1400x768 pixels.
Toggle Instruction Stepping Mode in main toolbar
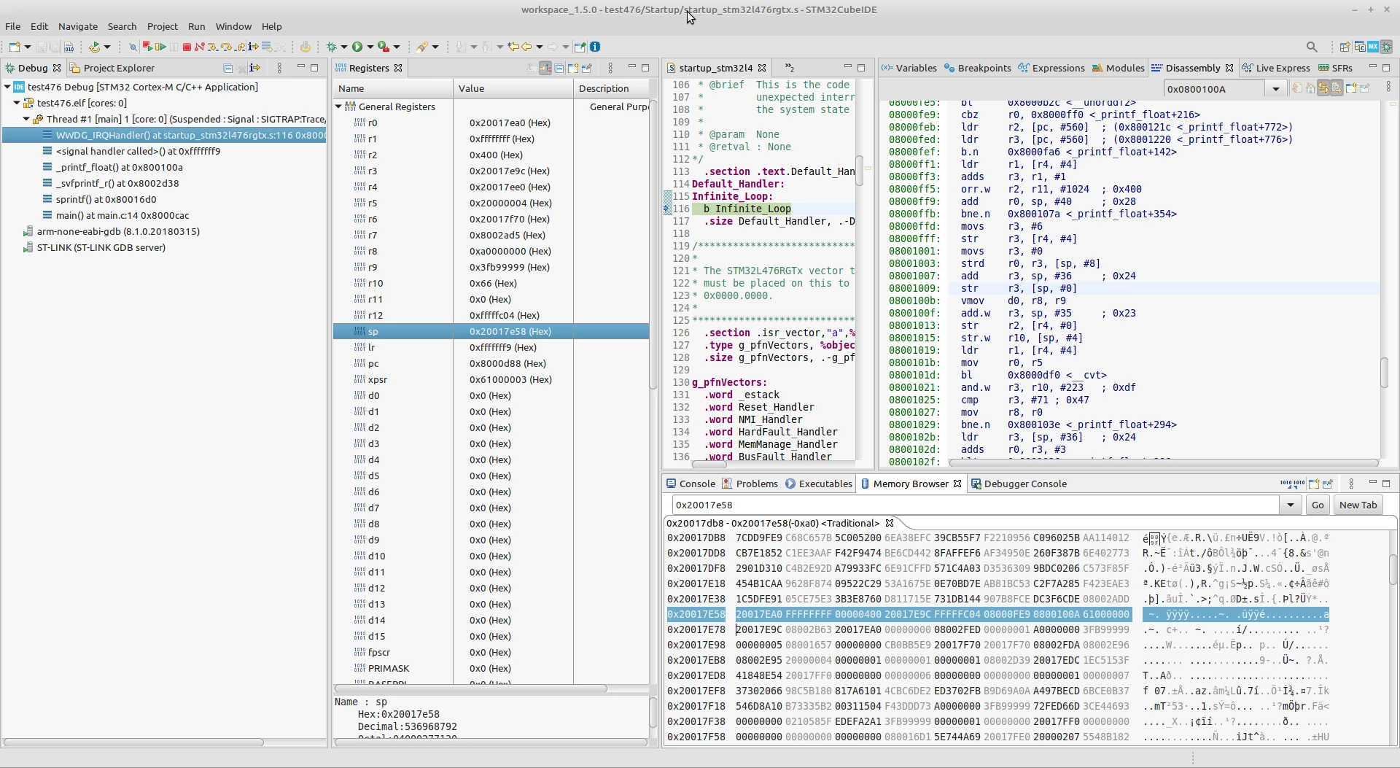[253, 47]
